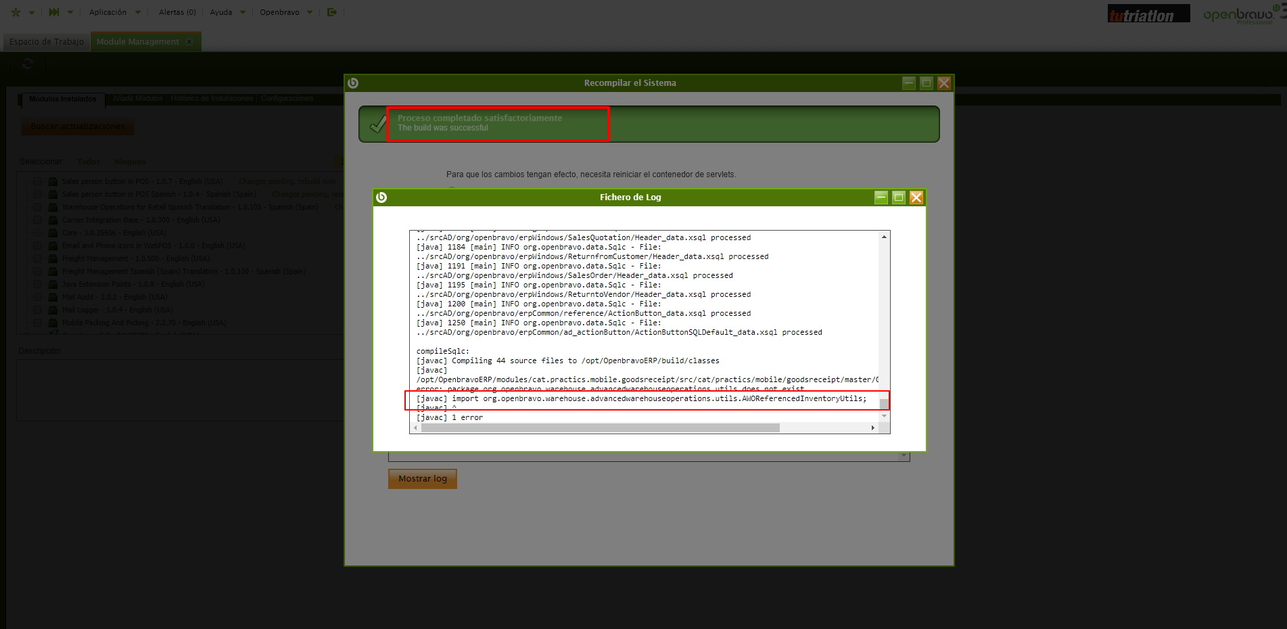
Task: Open the dropdown arrow beside the asterisk icon
Action: pyautogui.click(x=31, y=12)
